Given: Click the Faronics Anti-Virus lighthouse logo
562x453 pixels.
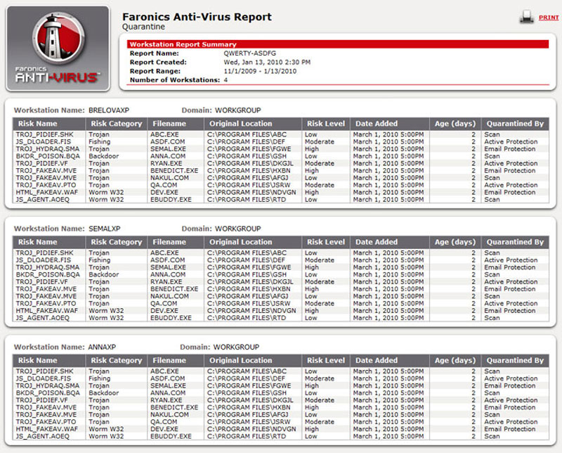Looking at the screenshot, I should [x=58, y=48].
